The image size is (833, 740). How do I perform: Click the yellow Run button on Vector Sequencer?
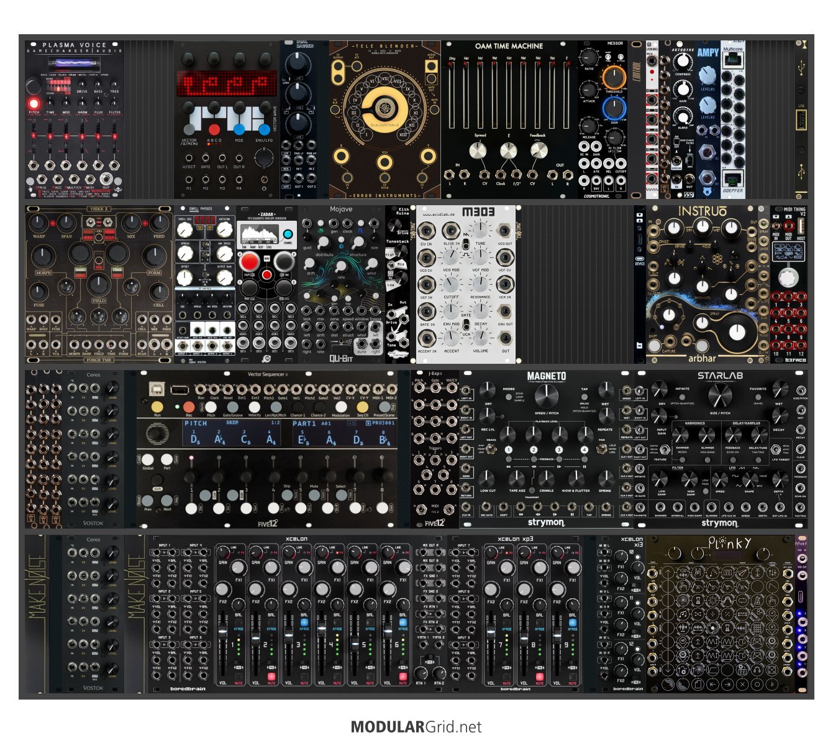[x=157, y=407]
